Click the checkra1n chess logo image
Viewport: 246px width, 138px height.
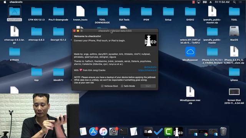click(150, 40)
